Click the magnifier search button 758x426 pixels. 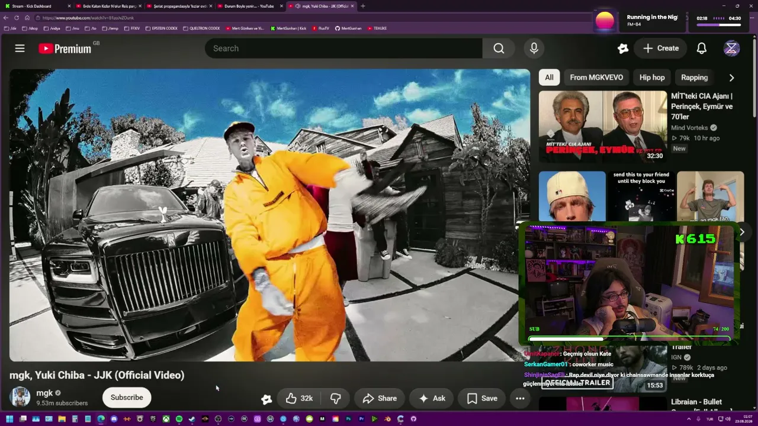(499, 49)
